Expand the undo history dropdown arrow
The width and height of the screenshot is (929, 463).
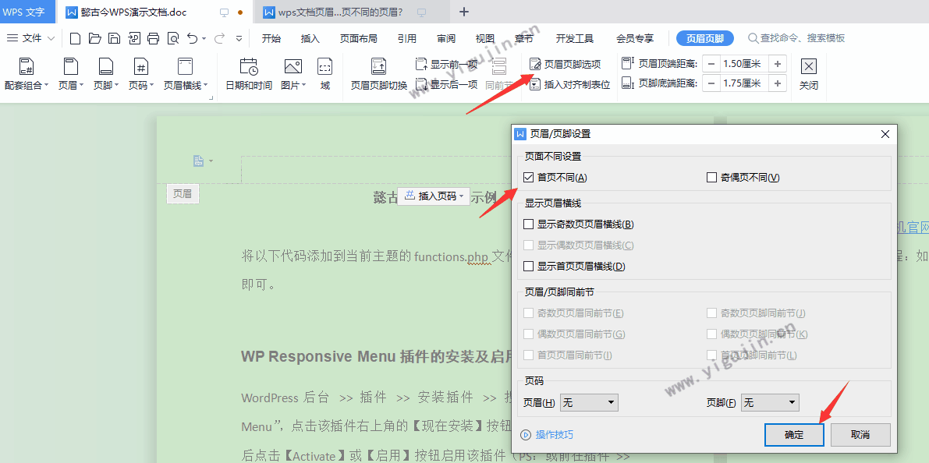204,38
